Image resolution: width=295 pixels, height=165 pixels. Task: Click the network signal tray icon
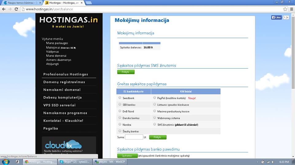pyautogui.click(x=268, y=162)
